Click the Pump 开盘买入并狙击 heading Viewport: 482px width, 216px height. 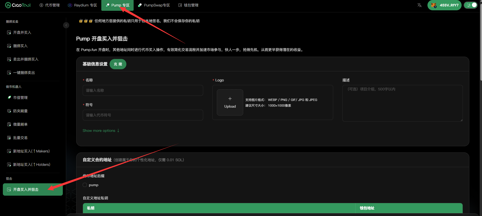[102, 39]
